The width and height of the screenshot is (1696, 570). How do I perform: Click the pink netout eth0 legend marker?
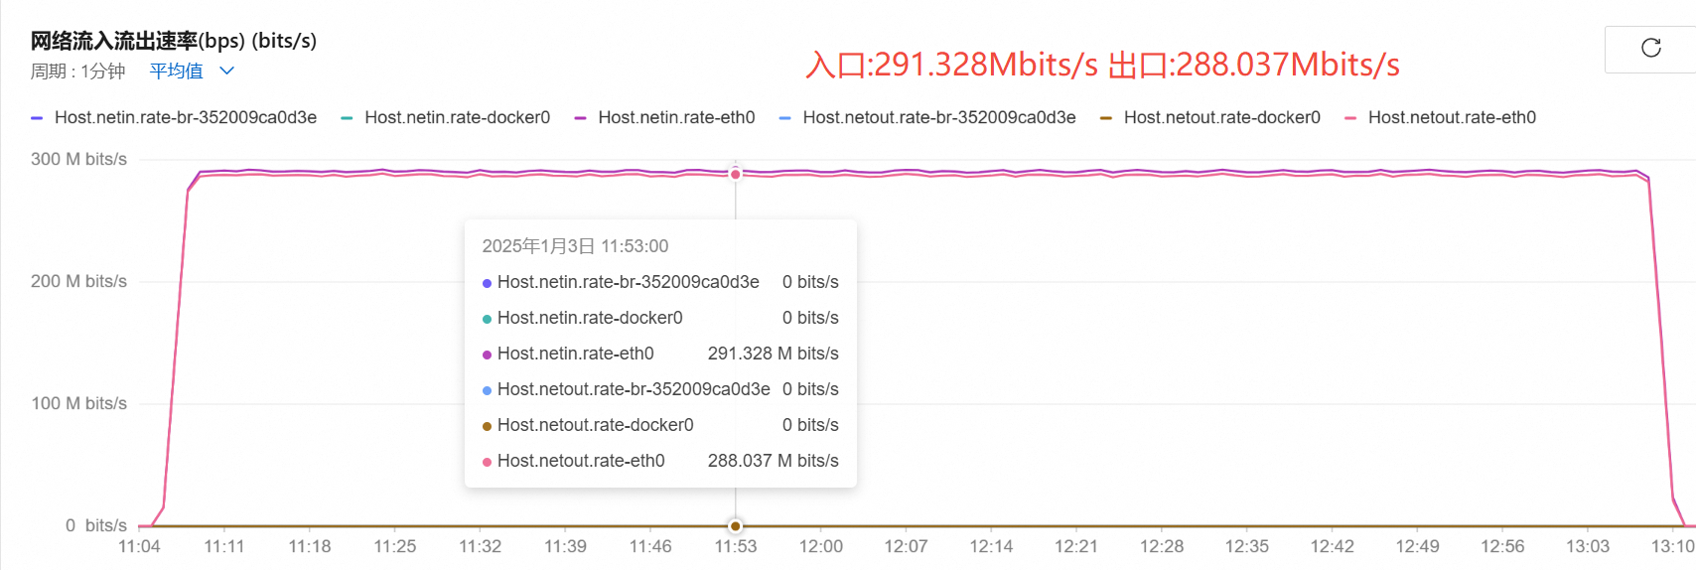pyautogui.click(x=1350, y=118)
